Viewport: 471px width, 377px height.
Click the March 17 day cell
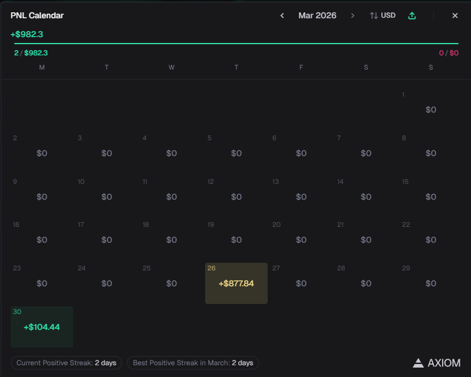[107, 240]
